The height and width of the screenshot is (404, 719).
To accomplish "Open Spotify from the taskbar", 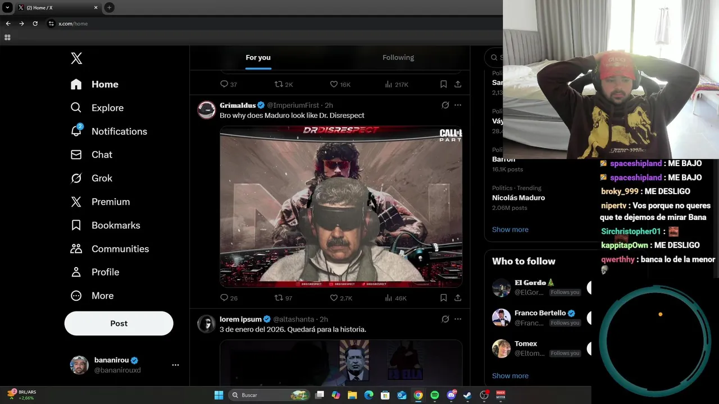I will [x=434, y=395].
